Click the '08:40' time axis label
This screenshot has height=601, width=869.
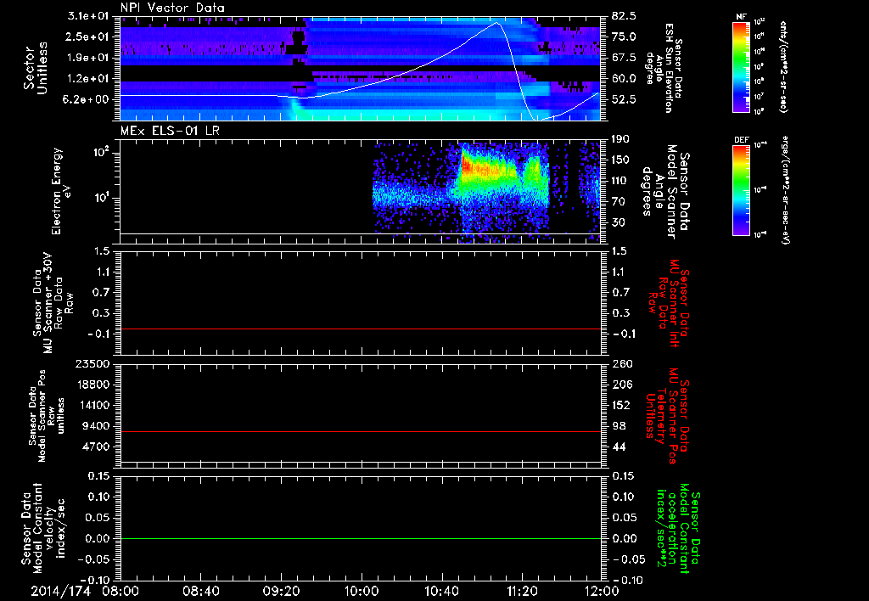click(x=200, y=591)
